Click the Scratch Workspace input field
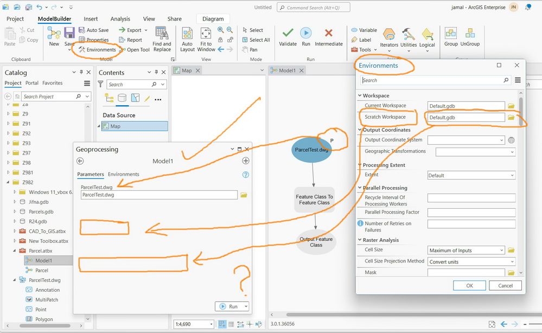 pyautogui.click(x=466, y=117)
